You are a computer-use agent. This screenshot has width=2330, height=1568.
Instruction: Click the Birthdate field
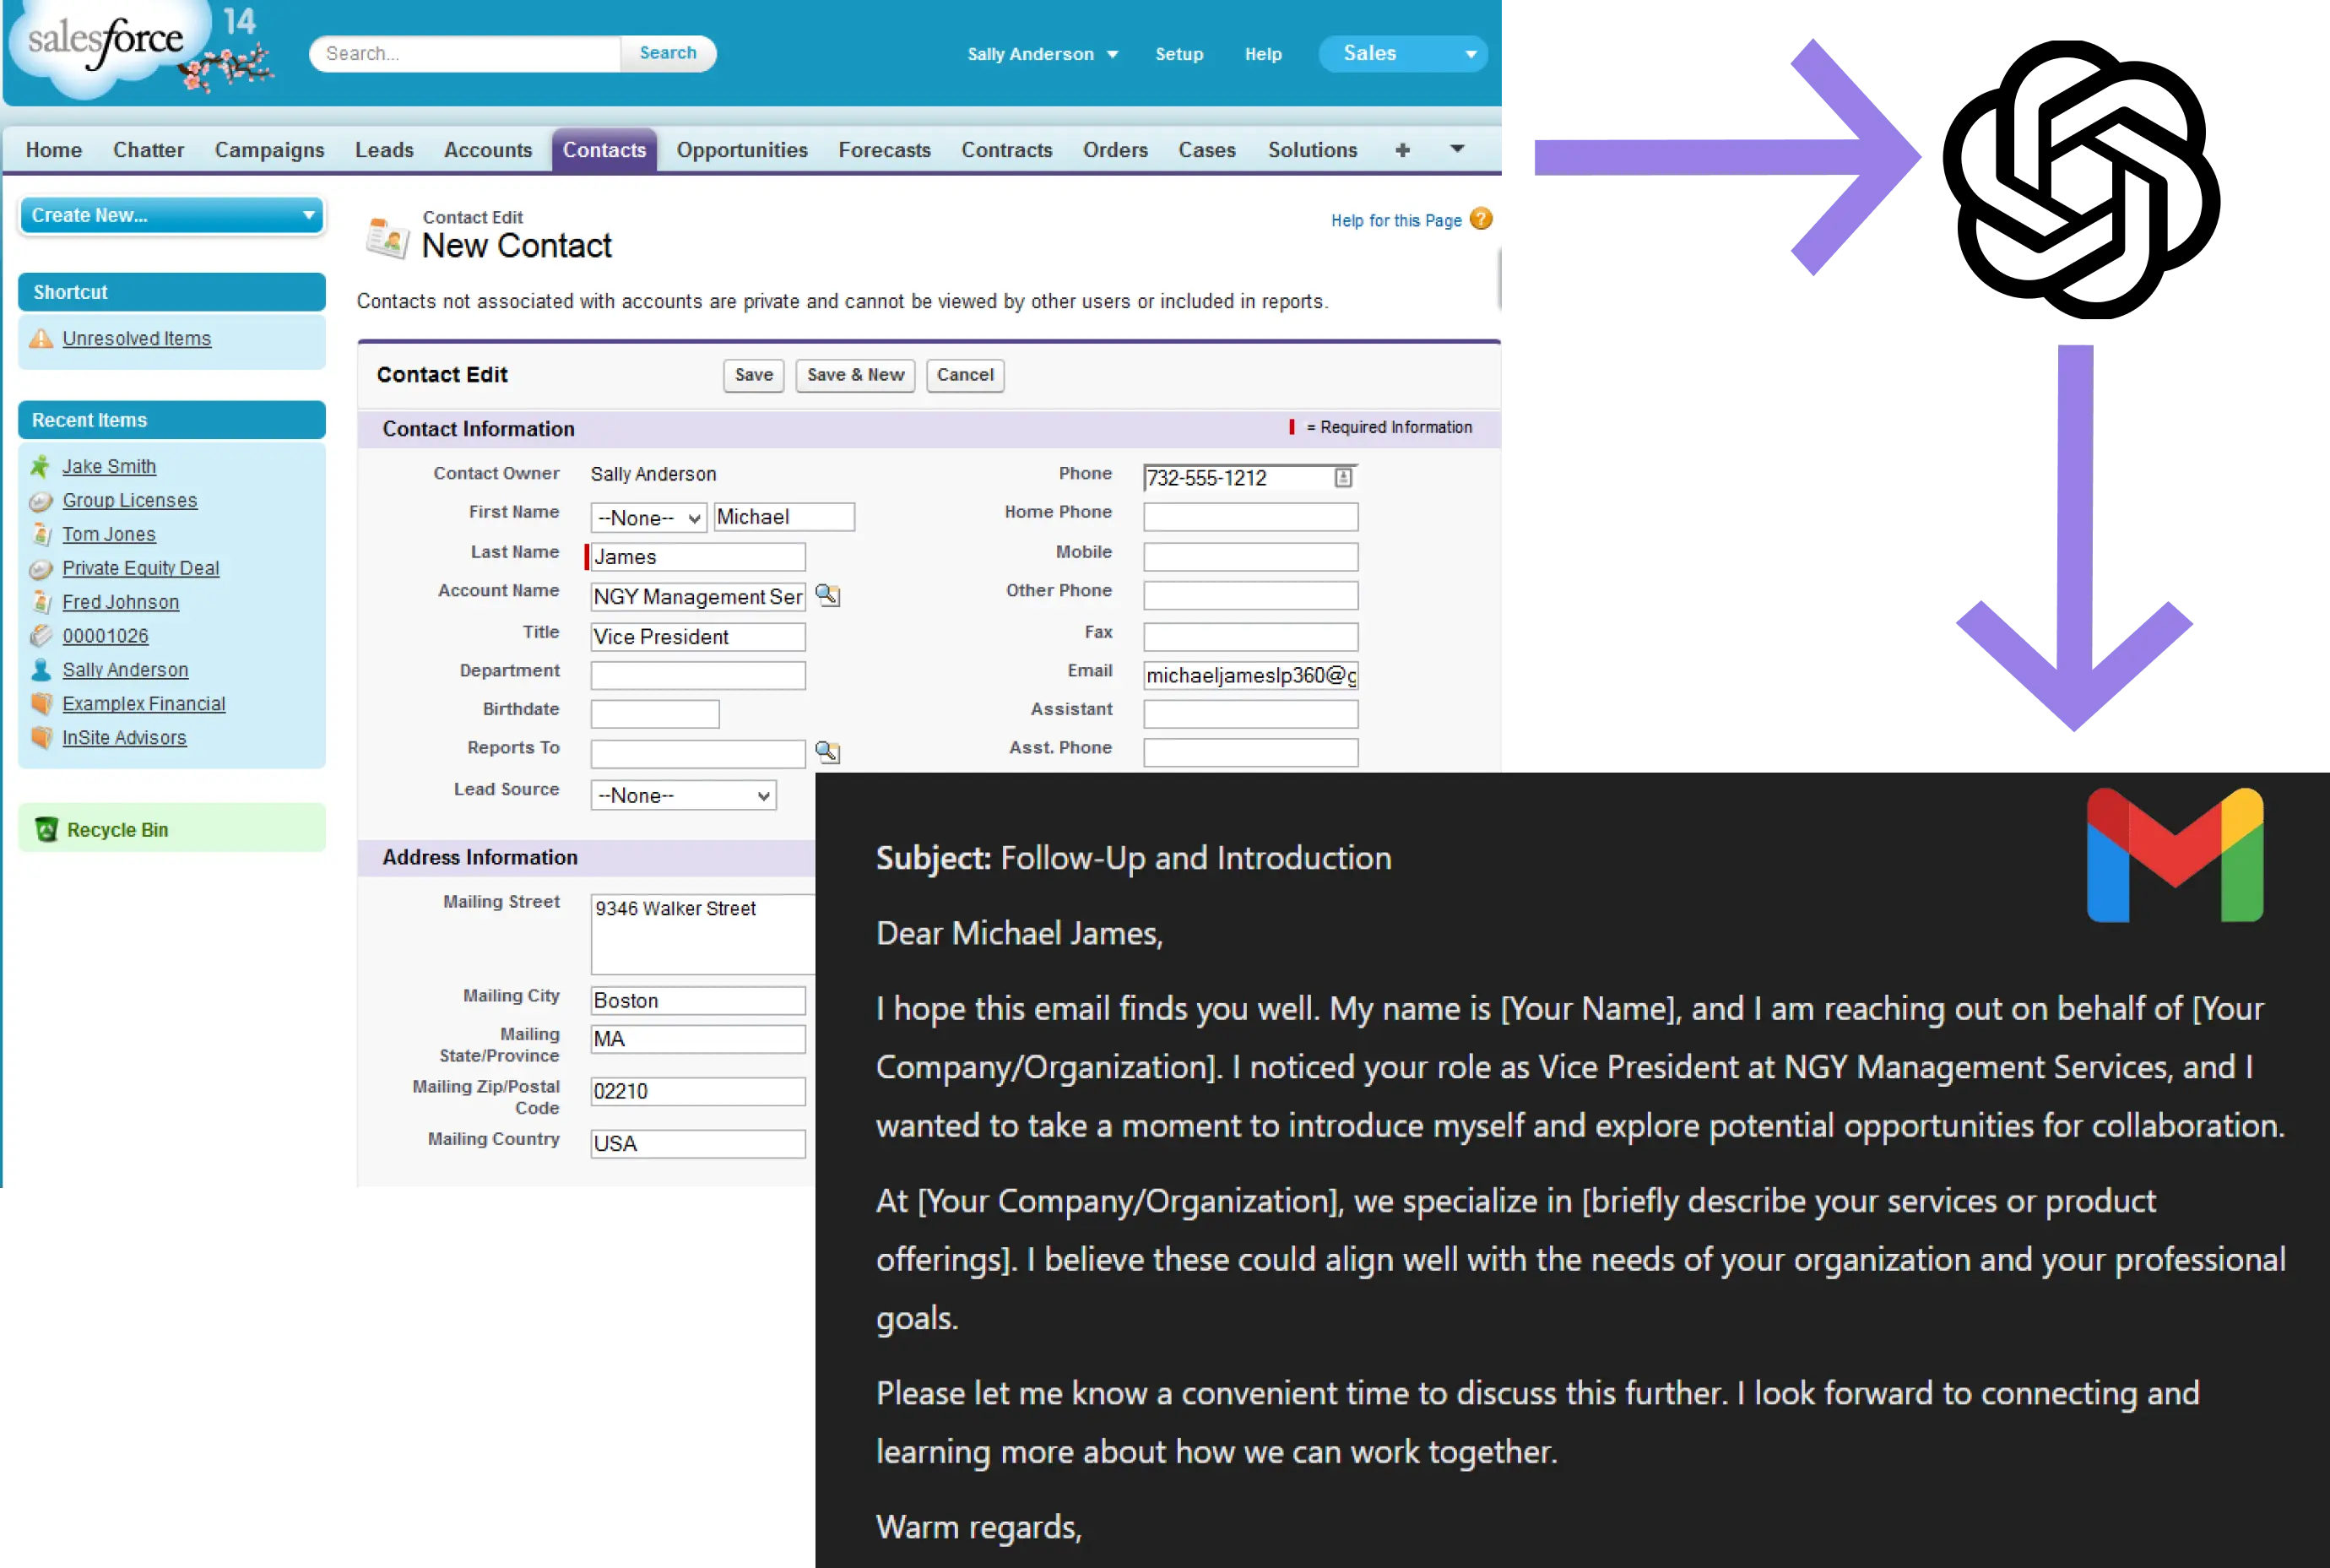(655, 714)
